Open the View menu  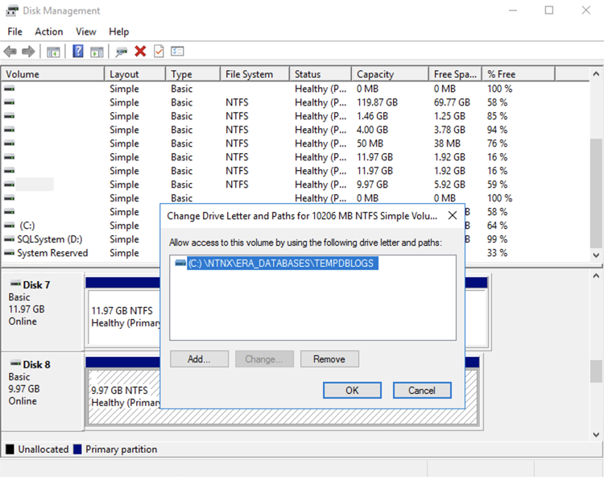point(86,31)
